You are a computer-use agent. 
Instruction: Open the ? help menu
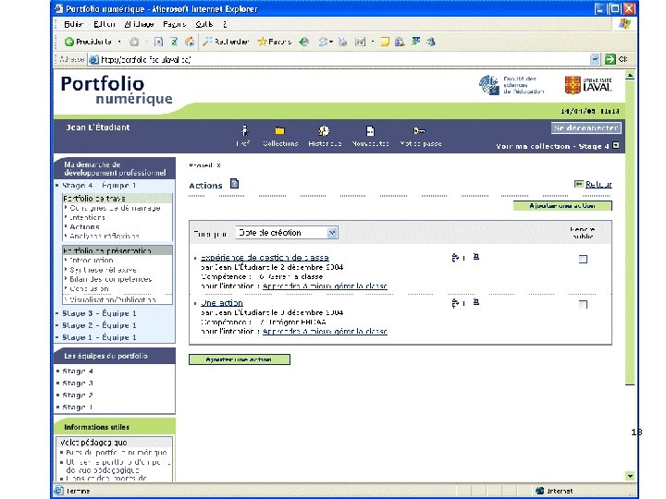pyautogui.click(x=225, y=24)
